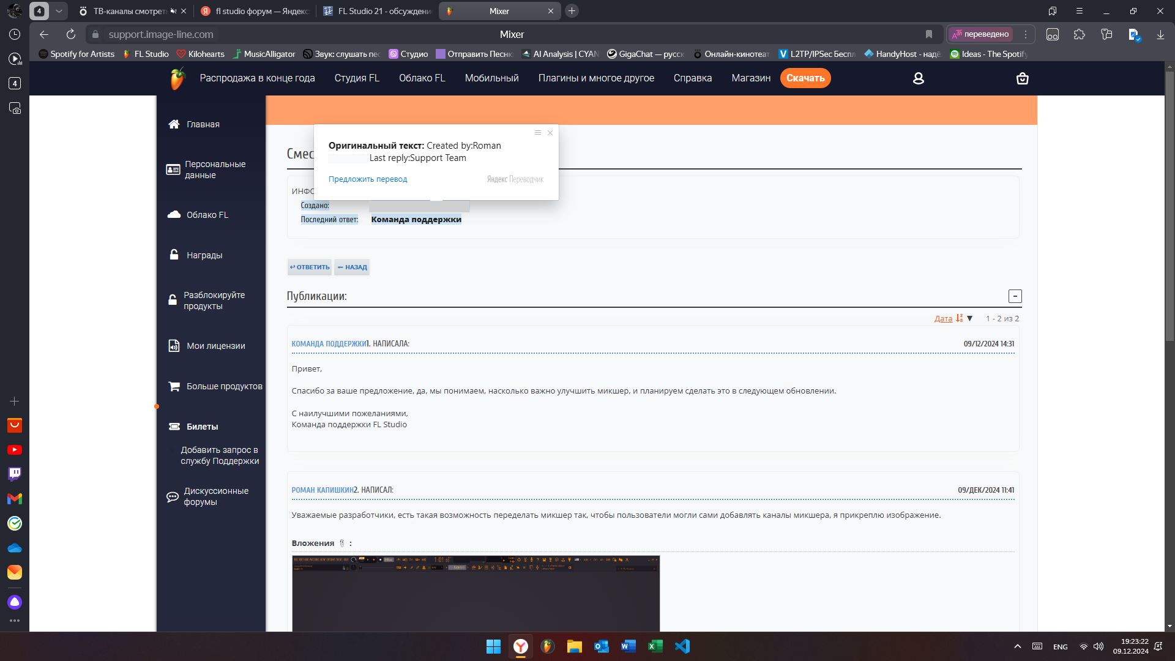The height and width of the screenshot is (661, 1175).
Task: Open a new browser tab
Action: pos(572,11)
